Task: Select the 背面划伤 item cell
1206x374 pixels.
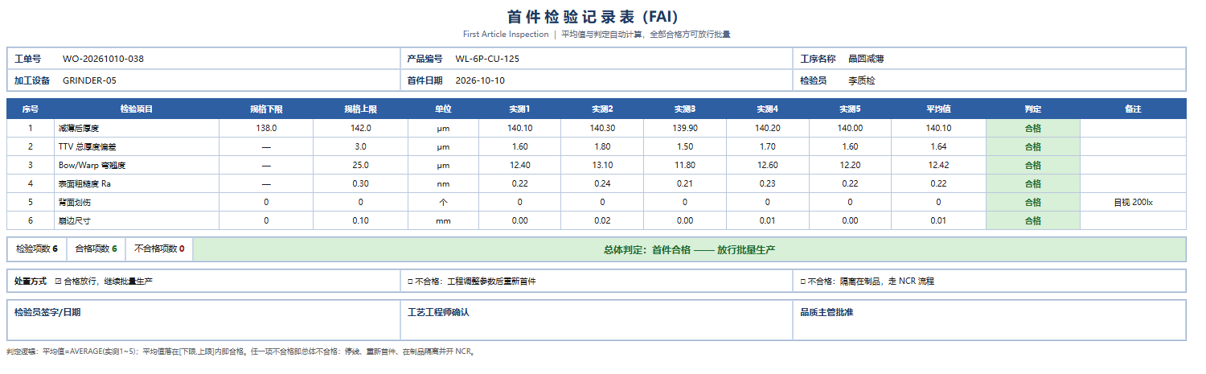Action: click(x=137, y=202)
